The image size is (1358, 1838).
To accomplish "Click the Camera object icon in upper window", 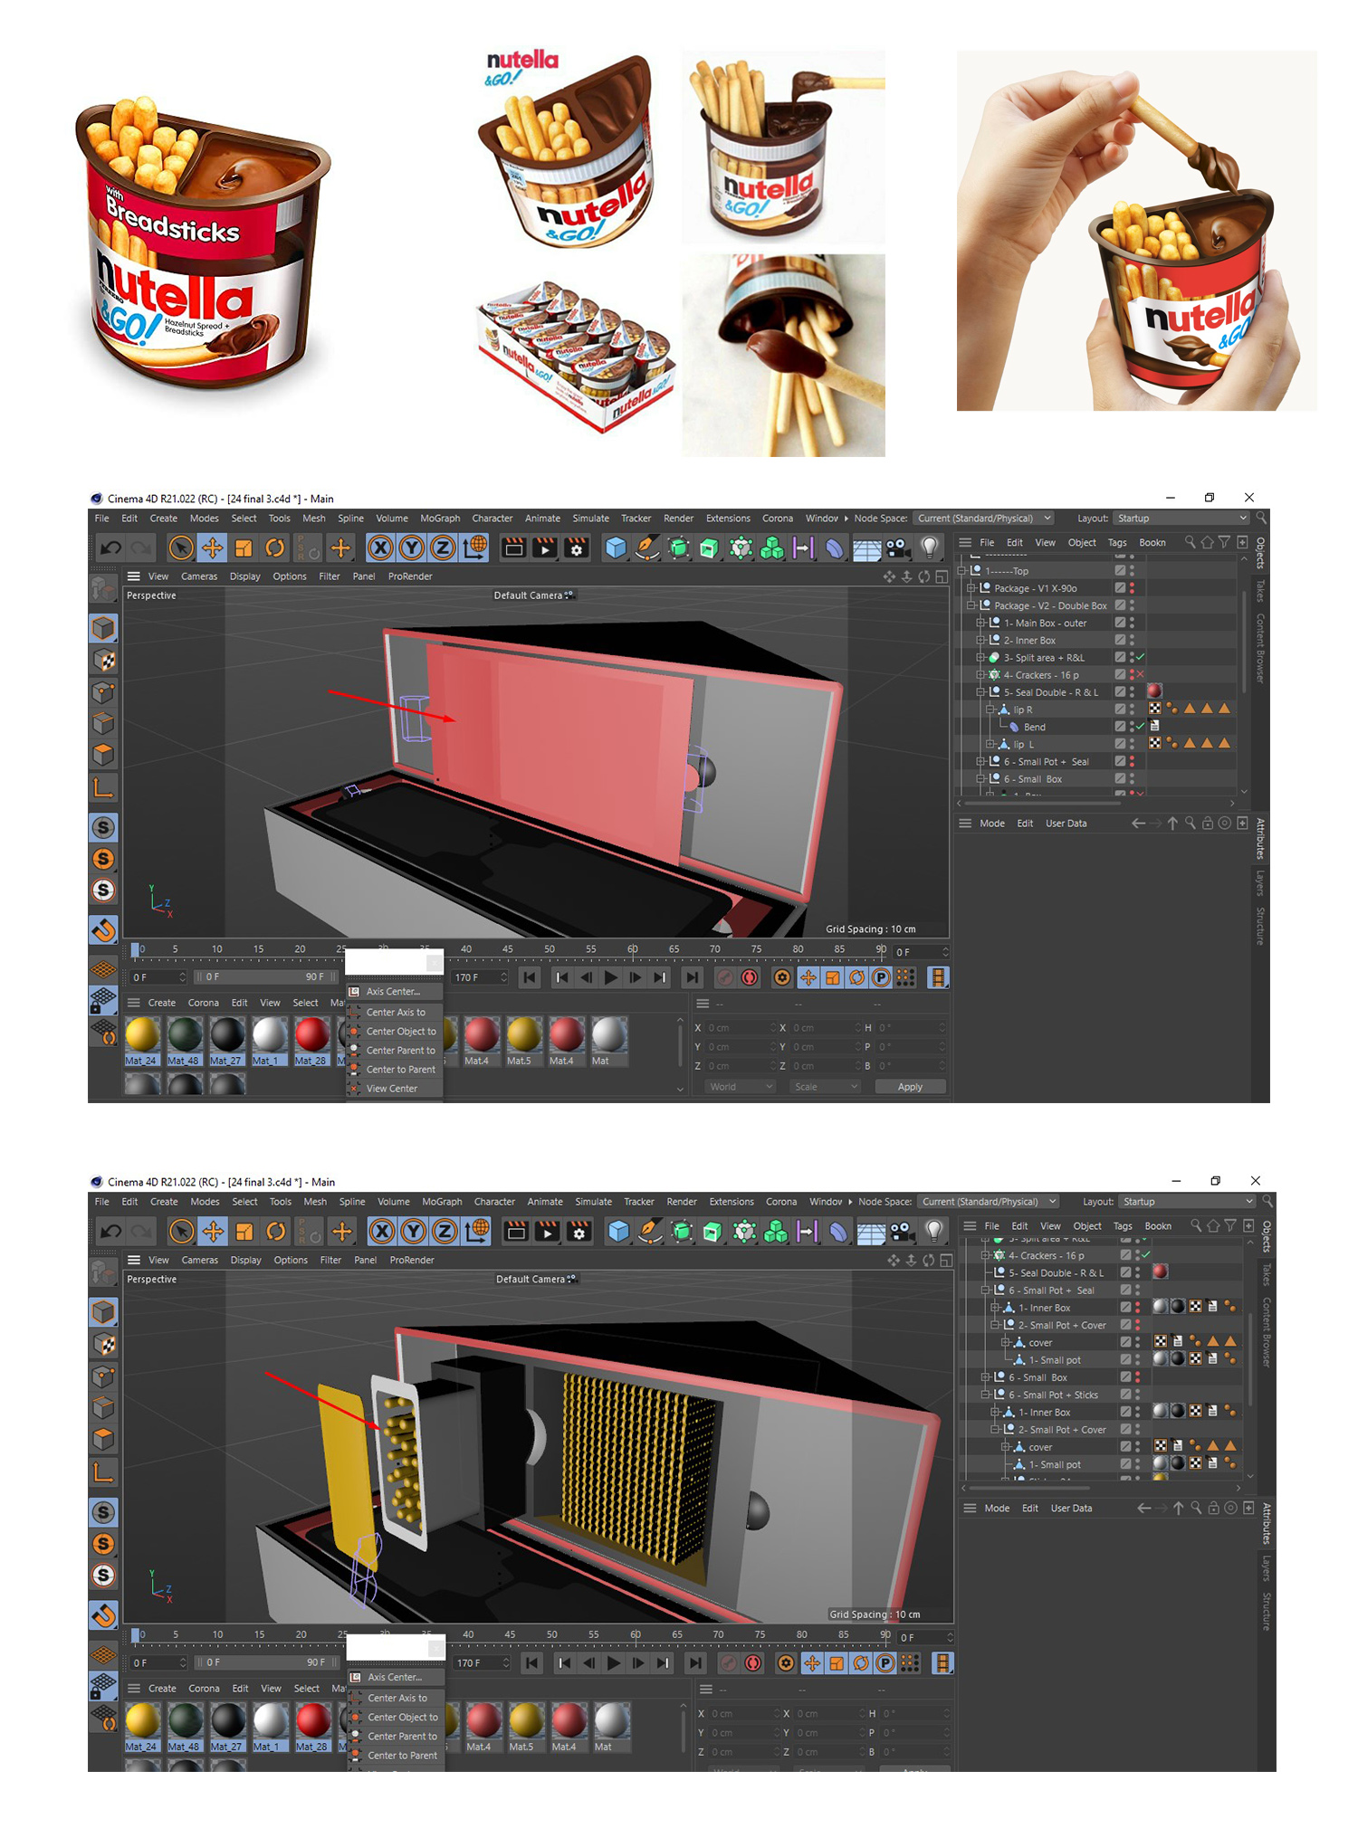I will click(897, 548).
